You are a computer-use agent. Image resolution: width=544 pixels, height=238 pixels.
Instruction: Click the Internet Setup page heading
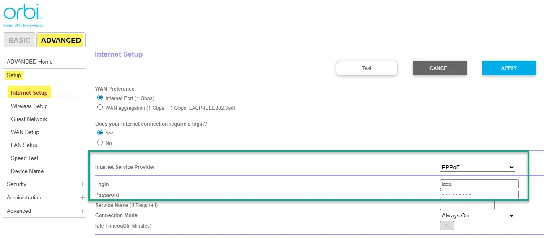point(119,54)
